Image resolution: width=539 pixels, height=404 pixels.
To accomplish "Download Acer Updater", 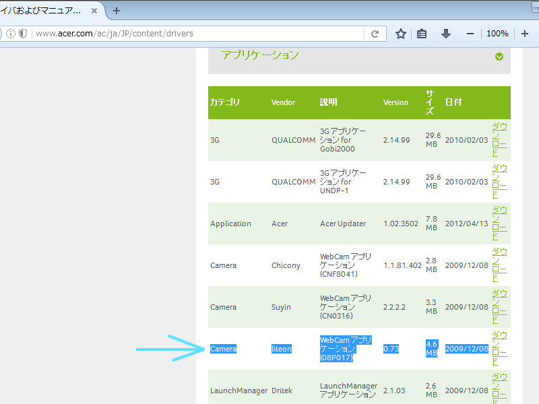I will point(499,224).
